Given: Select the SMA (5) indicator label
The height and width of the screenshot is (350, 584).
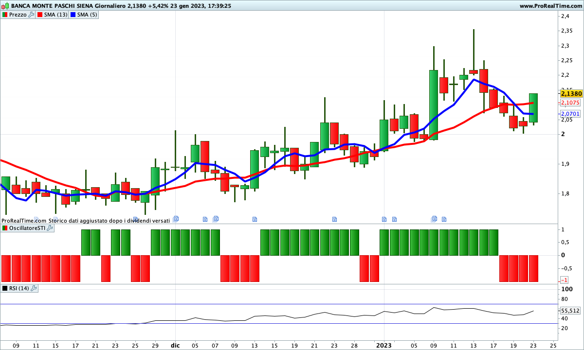Looking at the screenshot, I should tap(88, 15).
